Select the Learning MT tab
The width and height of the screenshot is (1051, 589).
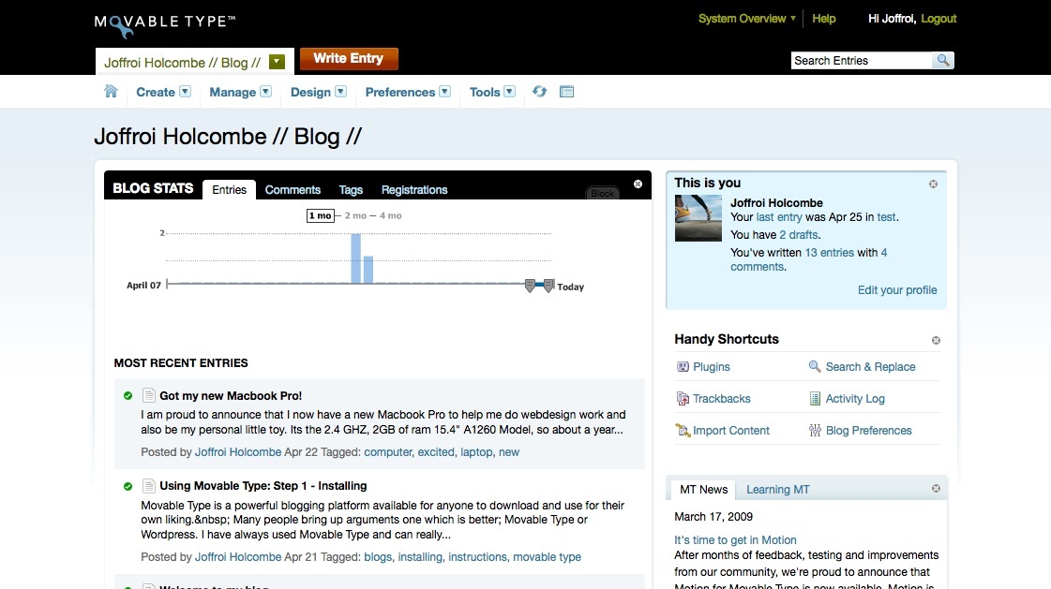(777, 489)
